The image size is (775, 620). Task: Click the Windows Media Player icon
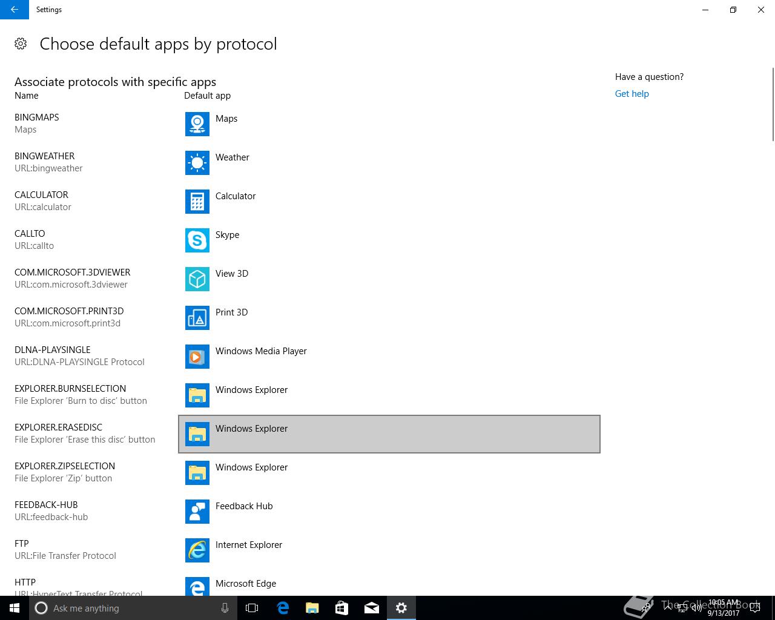pos(197,357)
